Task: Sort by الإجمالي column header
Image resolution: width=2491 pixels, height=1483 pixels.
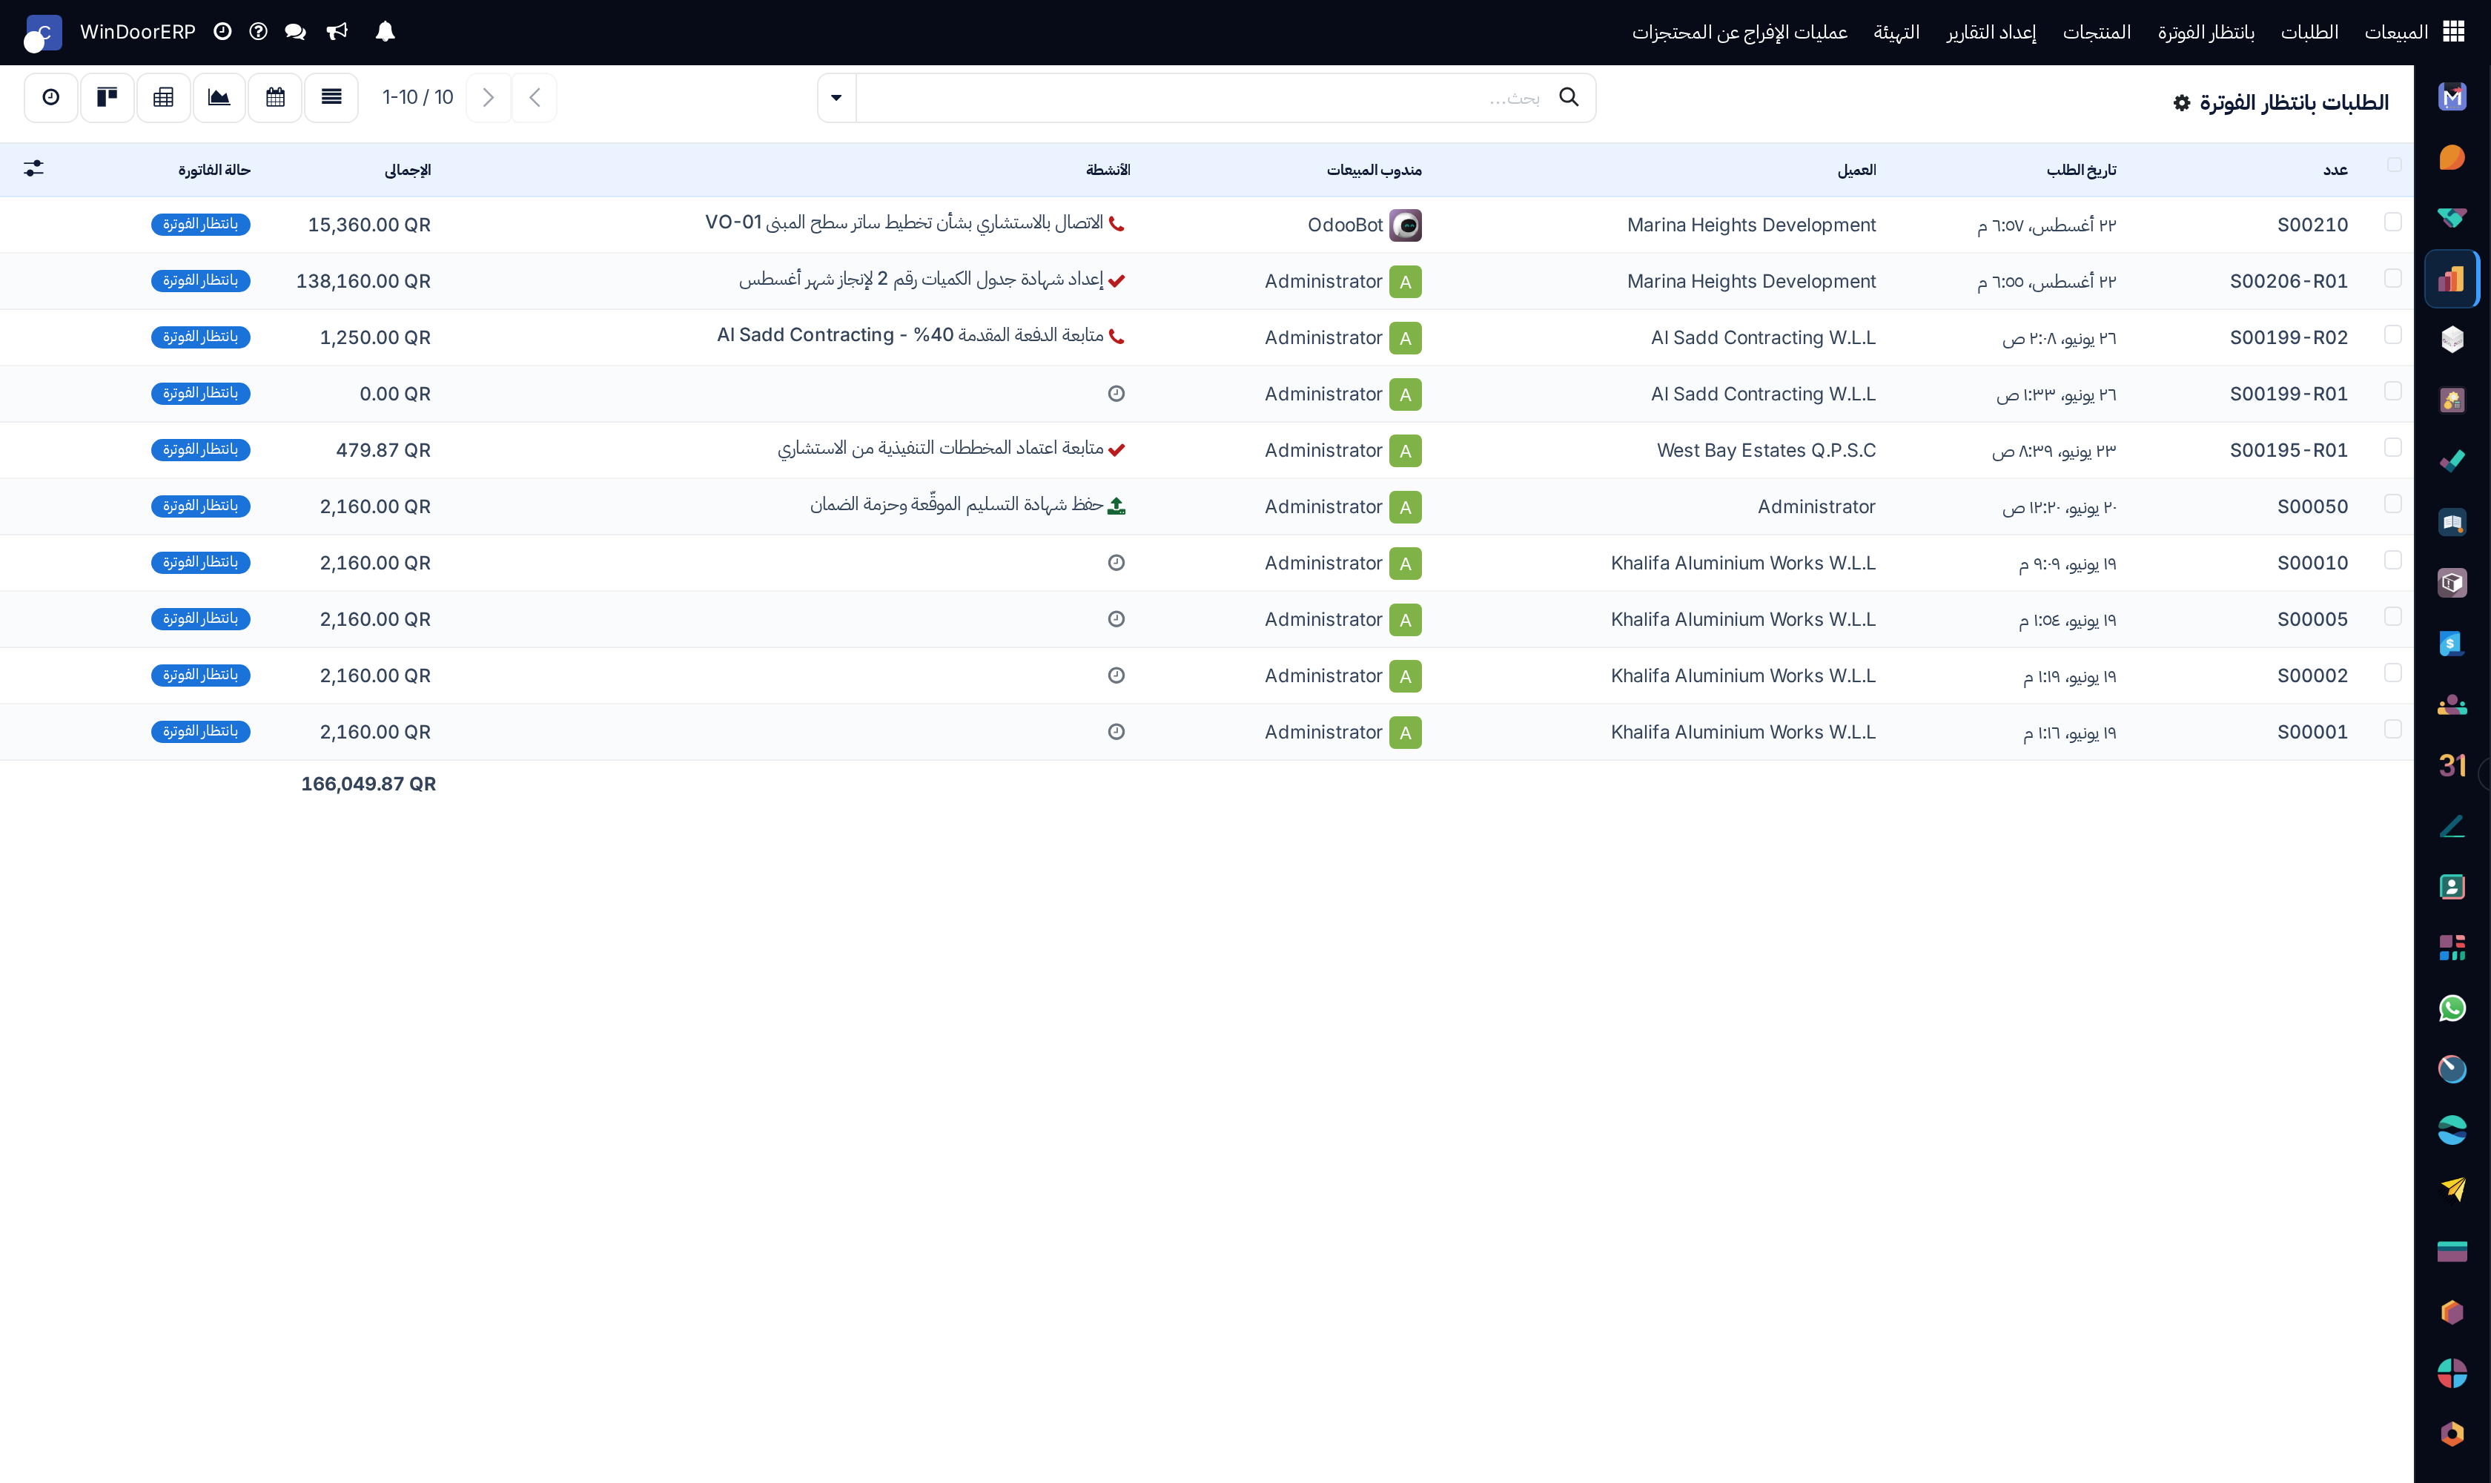Action: pos(408,170)
